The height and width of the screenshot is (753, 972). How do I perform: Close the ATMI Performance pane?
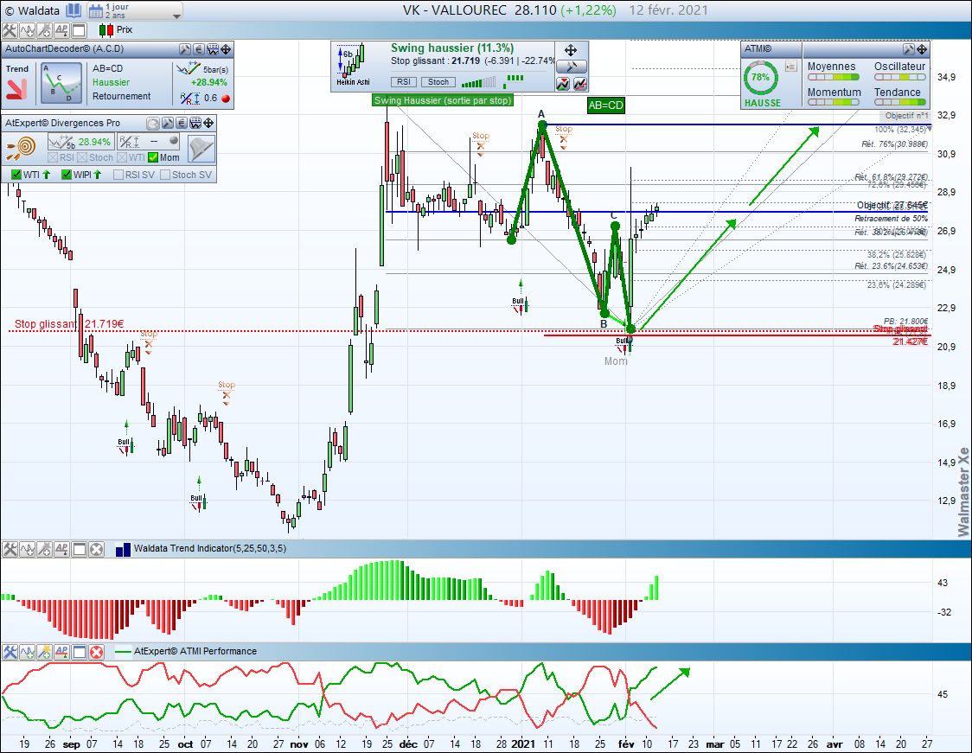(x=96, y=652)
